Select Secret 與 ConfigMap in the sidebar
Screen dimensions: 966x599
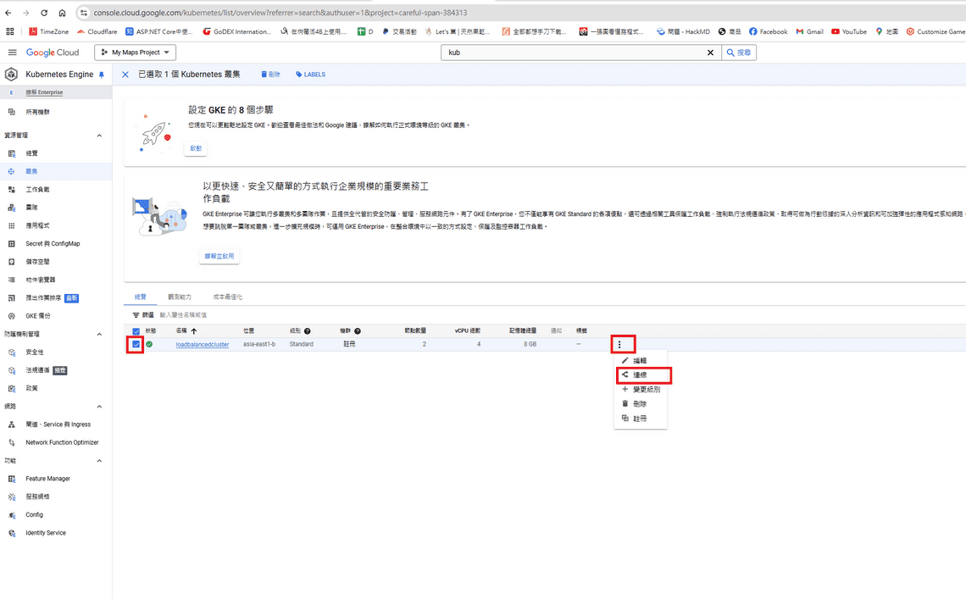(x=51, y=242)
